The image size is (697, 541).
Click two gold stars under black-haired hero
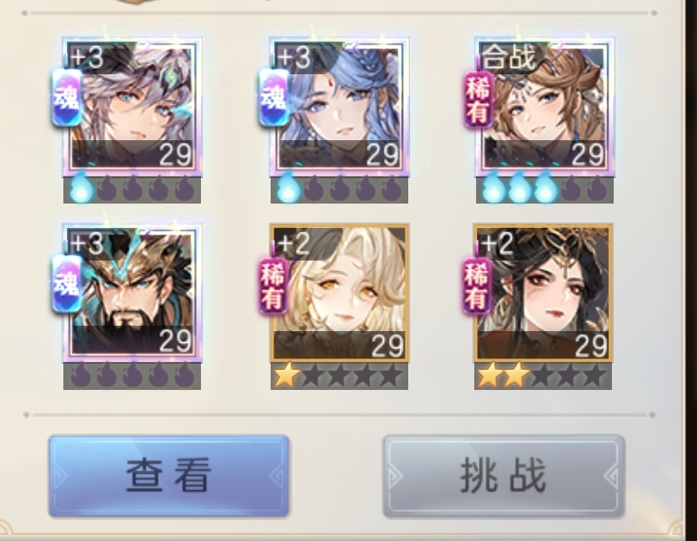click(502, 375)
